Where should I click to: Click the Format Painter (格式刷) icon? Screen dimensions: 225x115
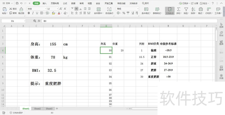[x=21, y=10]
